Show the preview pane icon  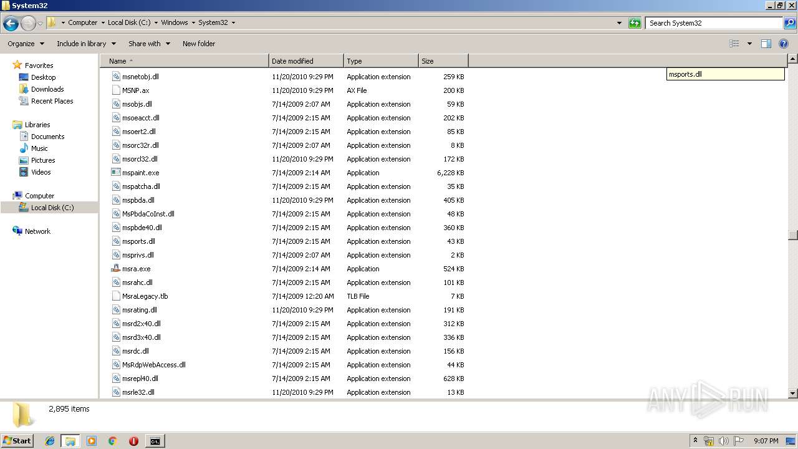[766, 44]
